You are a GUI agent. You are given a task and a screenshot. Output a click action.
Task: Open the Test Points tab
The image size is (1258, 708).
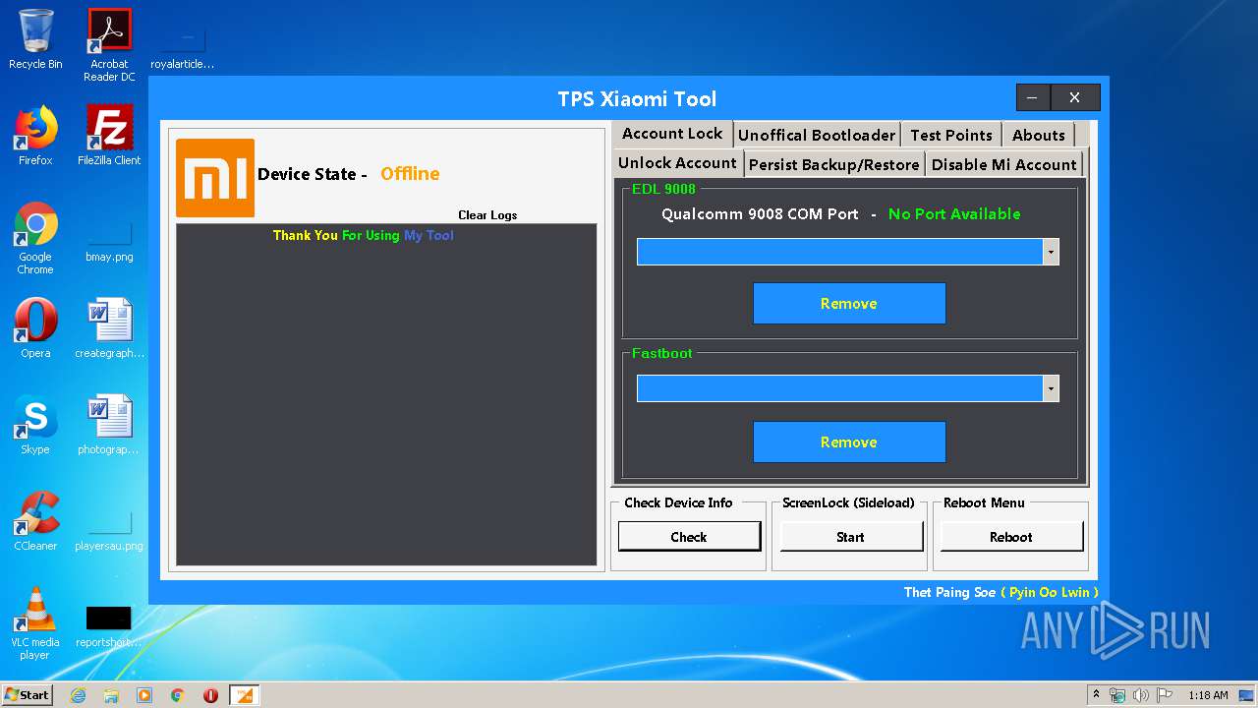pos(951,135)
